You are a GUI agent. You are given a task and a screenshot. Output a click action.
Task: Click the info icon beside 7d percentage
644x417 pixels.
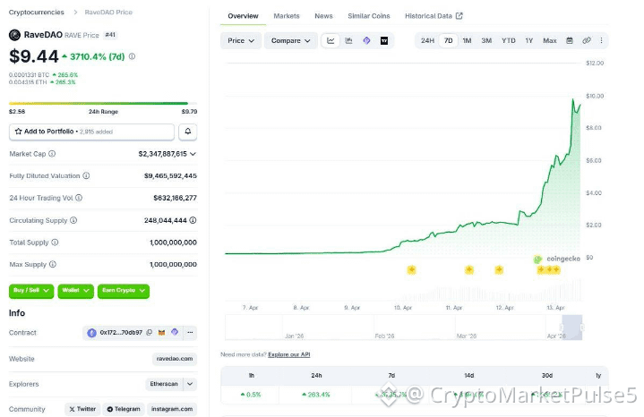tap(132, 56)
